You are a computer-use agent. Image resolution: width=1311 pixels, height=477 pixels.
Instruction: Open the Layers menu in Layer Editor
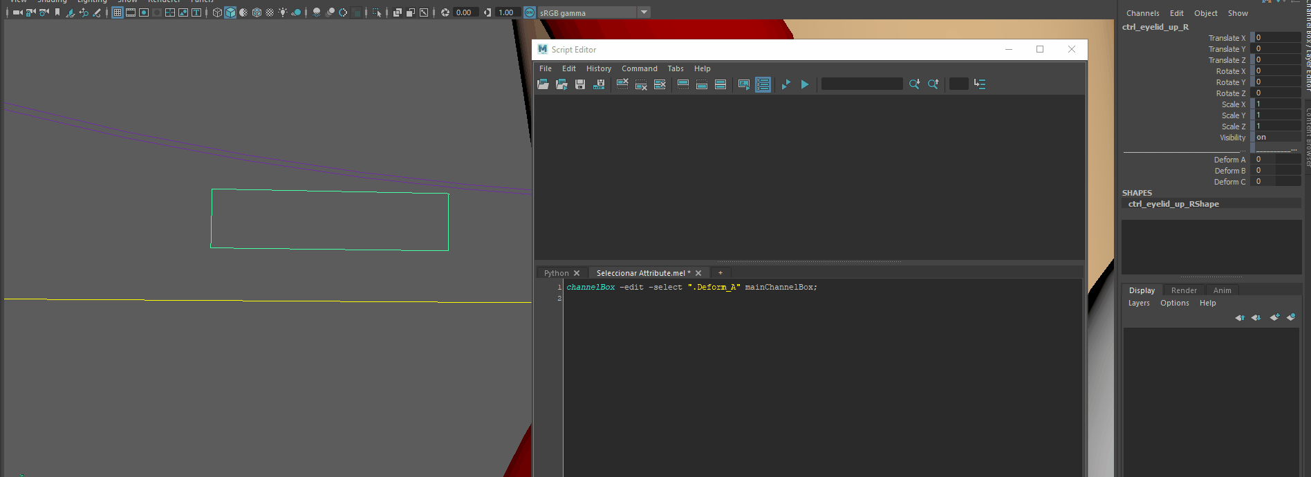[1139, 303]
